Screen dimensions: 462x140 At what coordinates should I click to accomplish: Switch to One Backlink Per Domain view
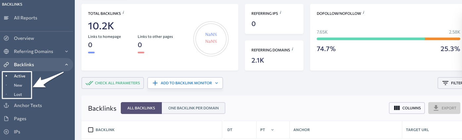[193, 108]
